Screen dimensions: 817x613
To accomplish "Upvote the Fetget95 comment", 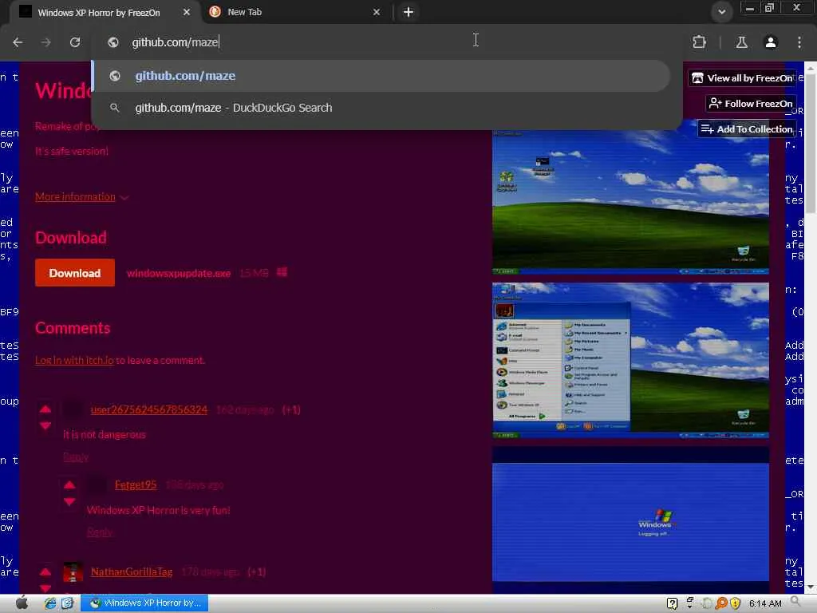I will tap(69, 485).
